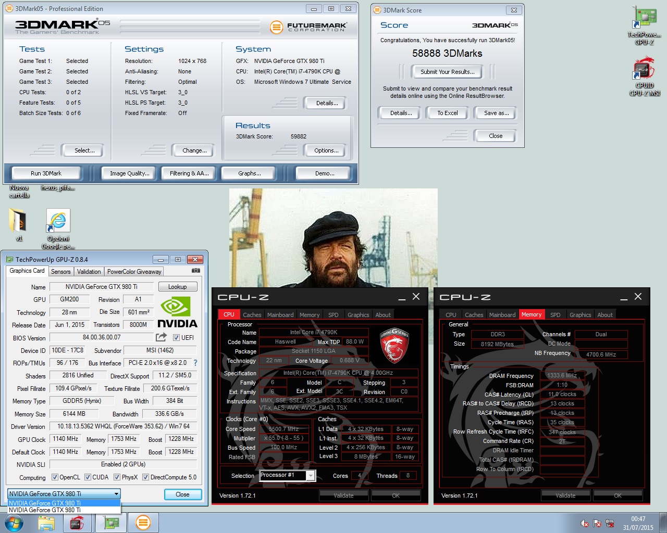The height and width of the screenshot is (533, 667).
Task: Open SPD tab in CPU-Z Memory window
Action: (555, 314)
